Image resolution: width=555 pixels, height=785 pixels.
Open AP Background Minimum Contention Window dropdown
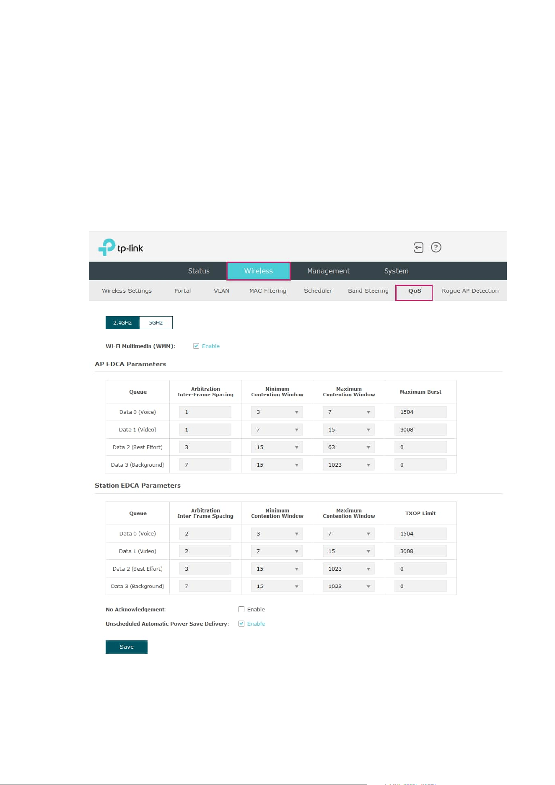pyautogui.click(x=277, y=465)
